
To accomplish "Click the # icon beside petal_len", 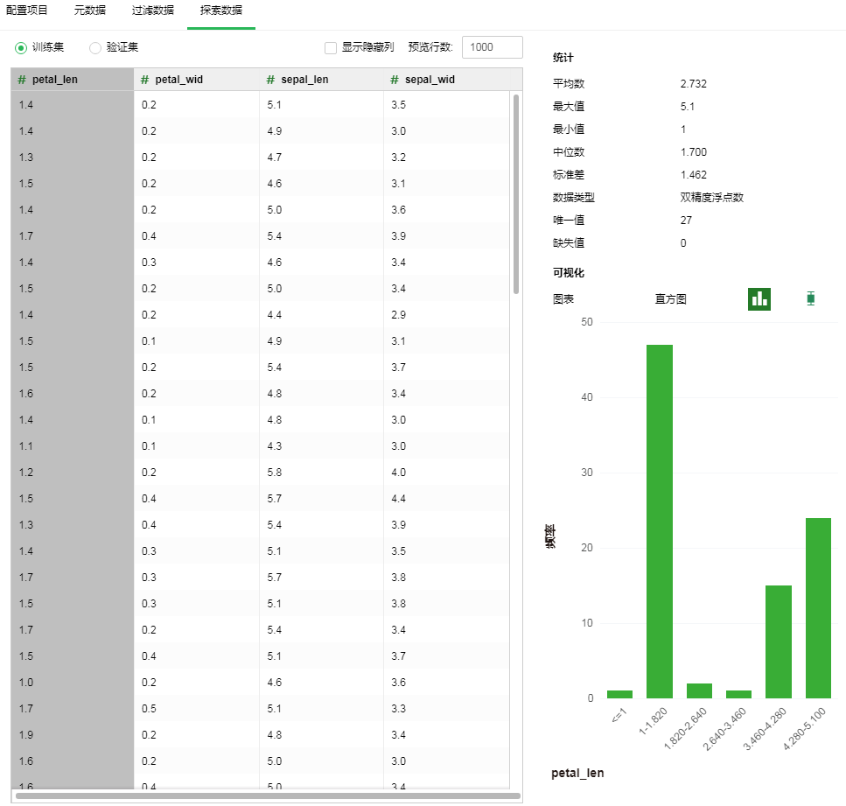I will pos(22,80).
